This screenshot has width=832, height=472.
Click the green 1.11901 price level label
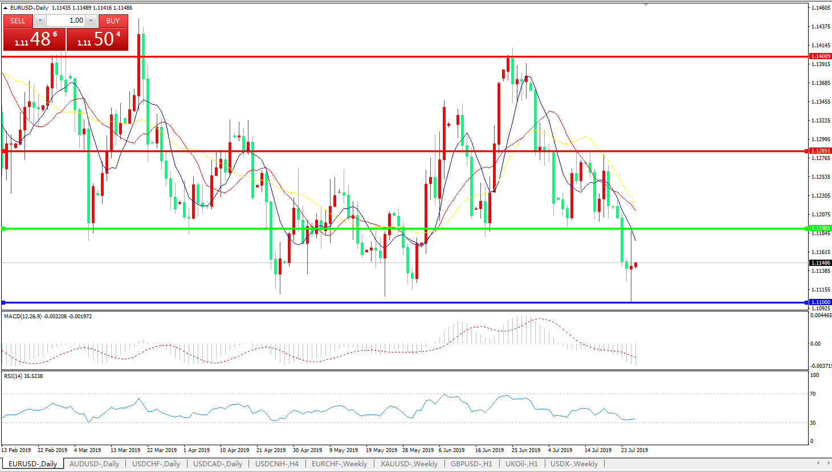[821, 228]
